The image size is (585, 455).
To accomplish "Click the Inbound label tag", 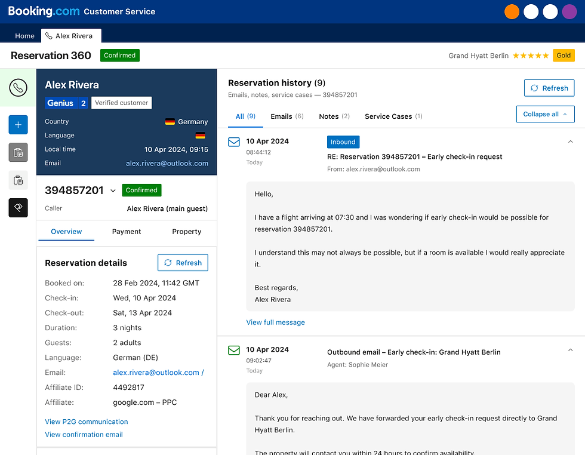I will click(343, 142).
